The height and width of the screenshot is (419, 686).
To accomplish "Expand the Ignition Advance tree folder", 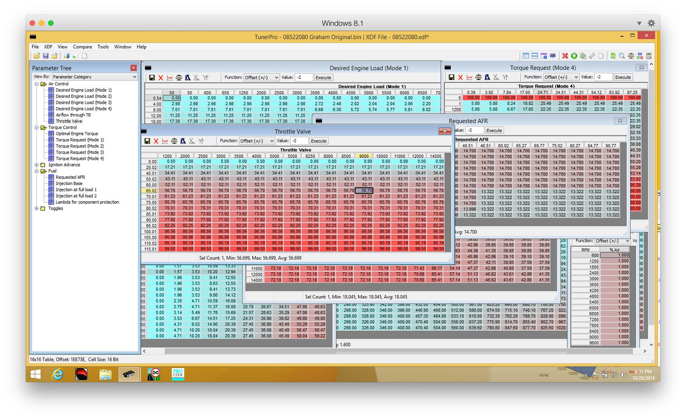I will [37, 165].
